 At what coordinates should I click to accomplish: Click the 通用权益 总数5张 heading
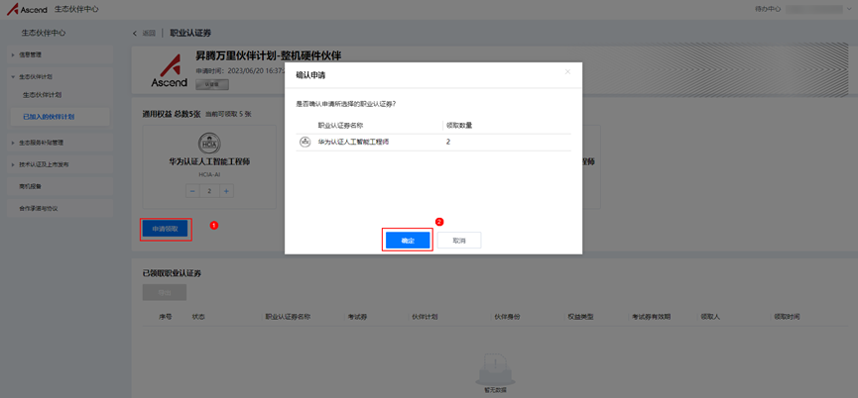click(172, 114)
